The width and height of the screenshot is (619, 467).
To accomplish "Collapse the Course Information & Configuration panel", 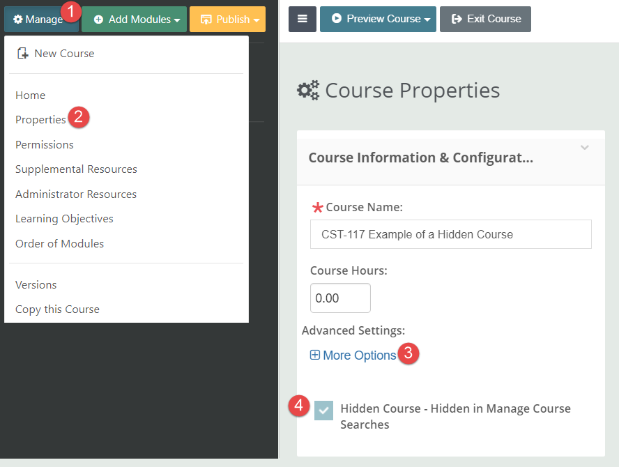I will [585, 148].
